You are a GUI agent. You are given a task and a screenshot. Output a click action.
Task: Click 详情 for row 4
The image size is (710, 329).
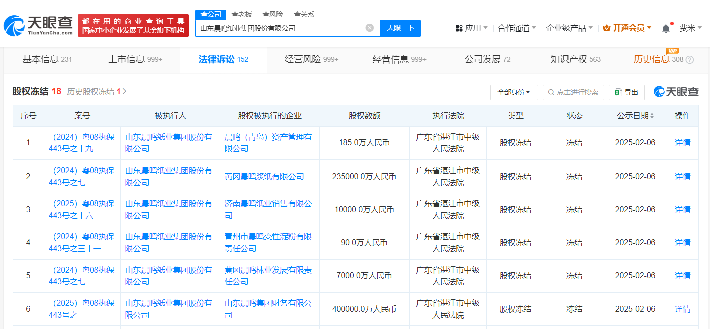(682, 242)
